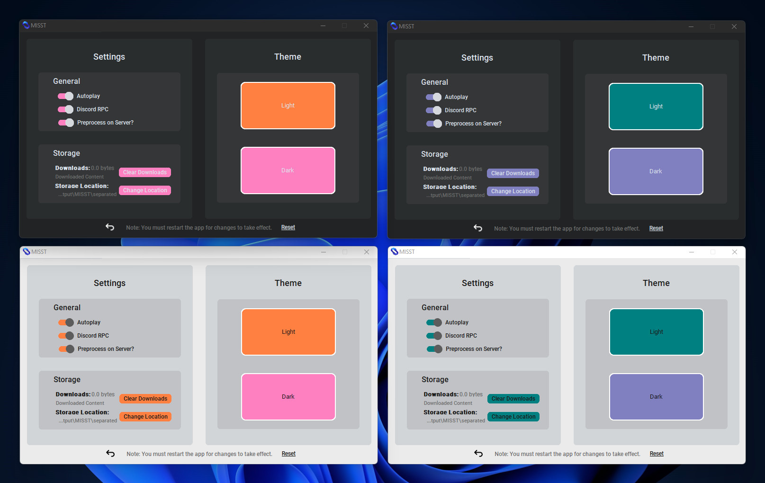Click back arrow in the purple dark window
765x483 pixels.
(478, 228)
